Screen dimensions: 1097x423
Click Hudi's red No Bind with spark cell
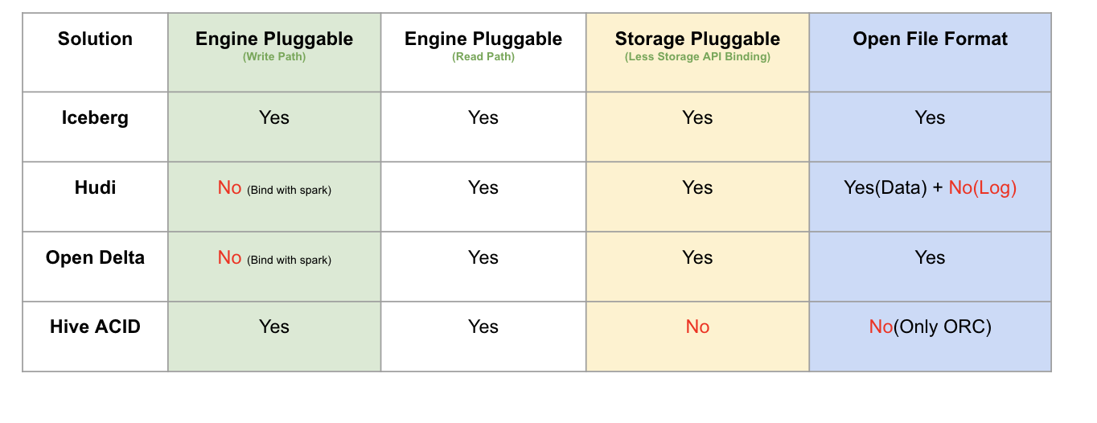pos(274,188)
